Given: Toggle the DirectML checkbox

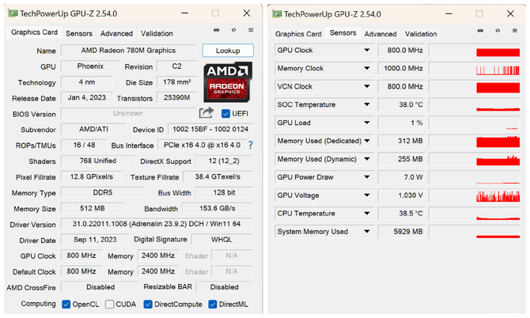Looking at the screenshot, I should click(x=213, y=305).
